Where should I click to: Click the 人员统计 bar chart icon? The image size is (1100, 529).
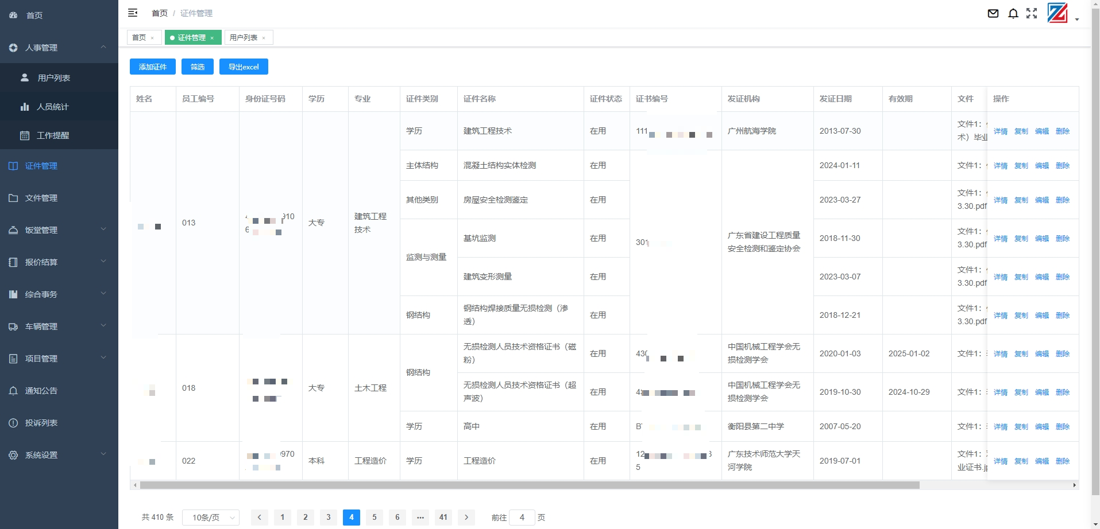(25, 107)
